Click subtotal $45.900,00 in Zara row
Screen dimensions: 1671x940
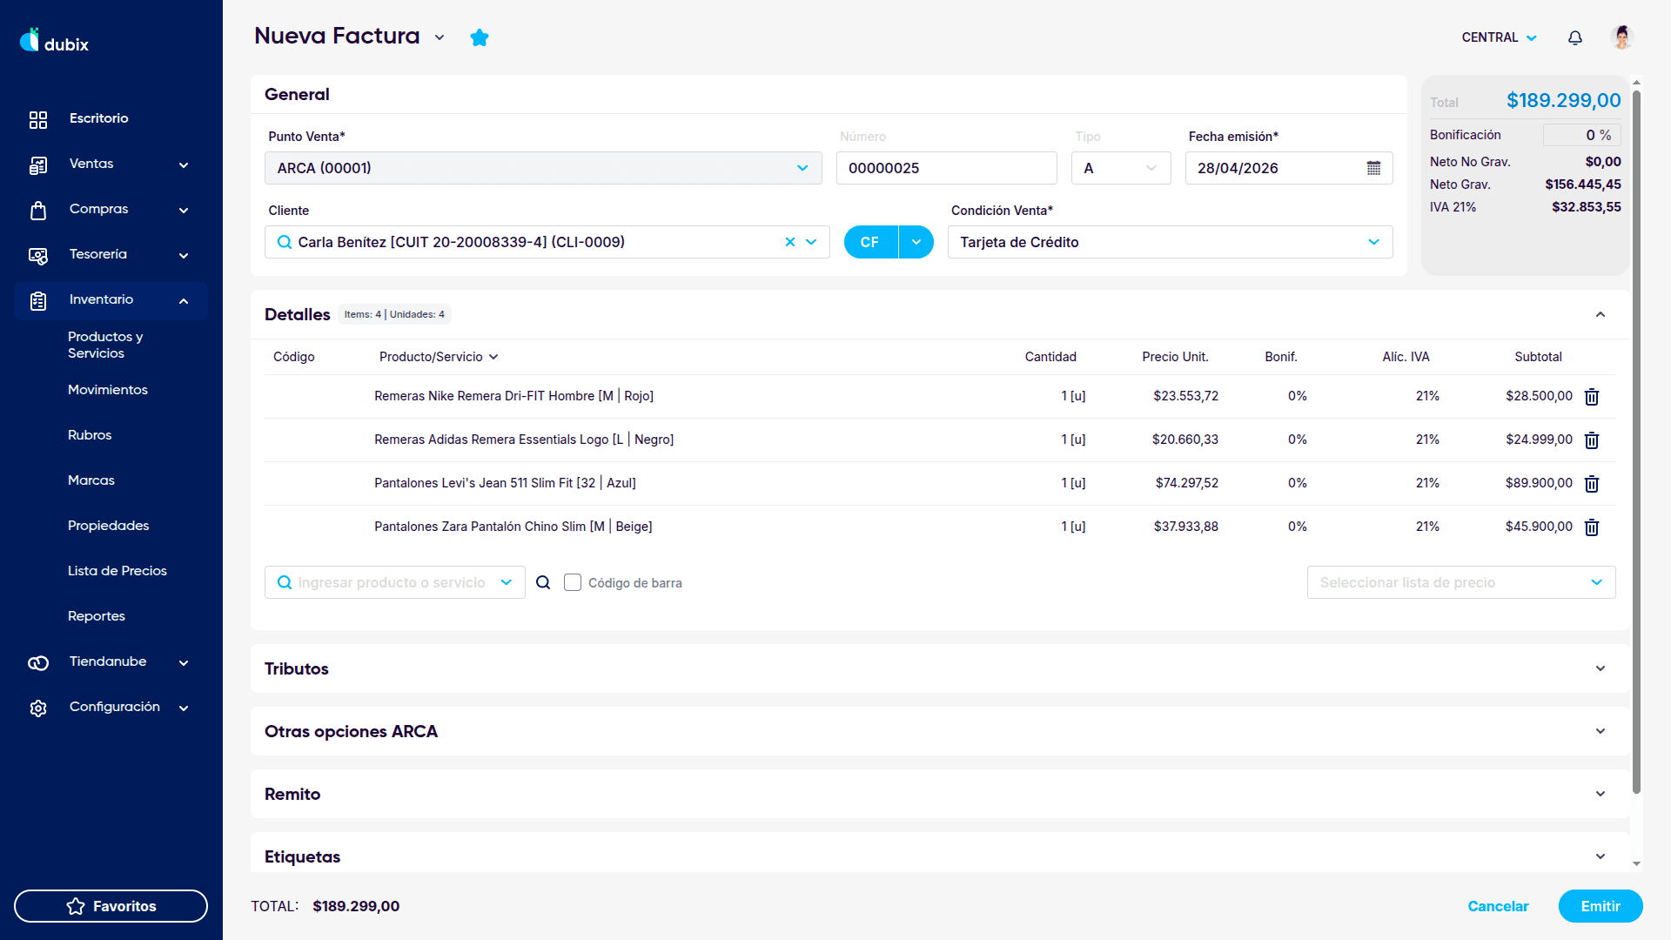(1539, 527)
